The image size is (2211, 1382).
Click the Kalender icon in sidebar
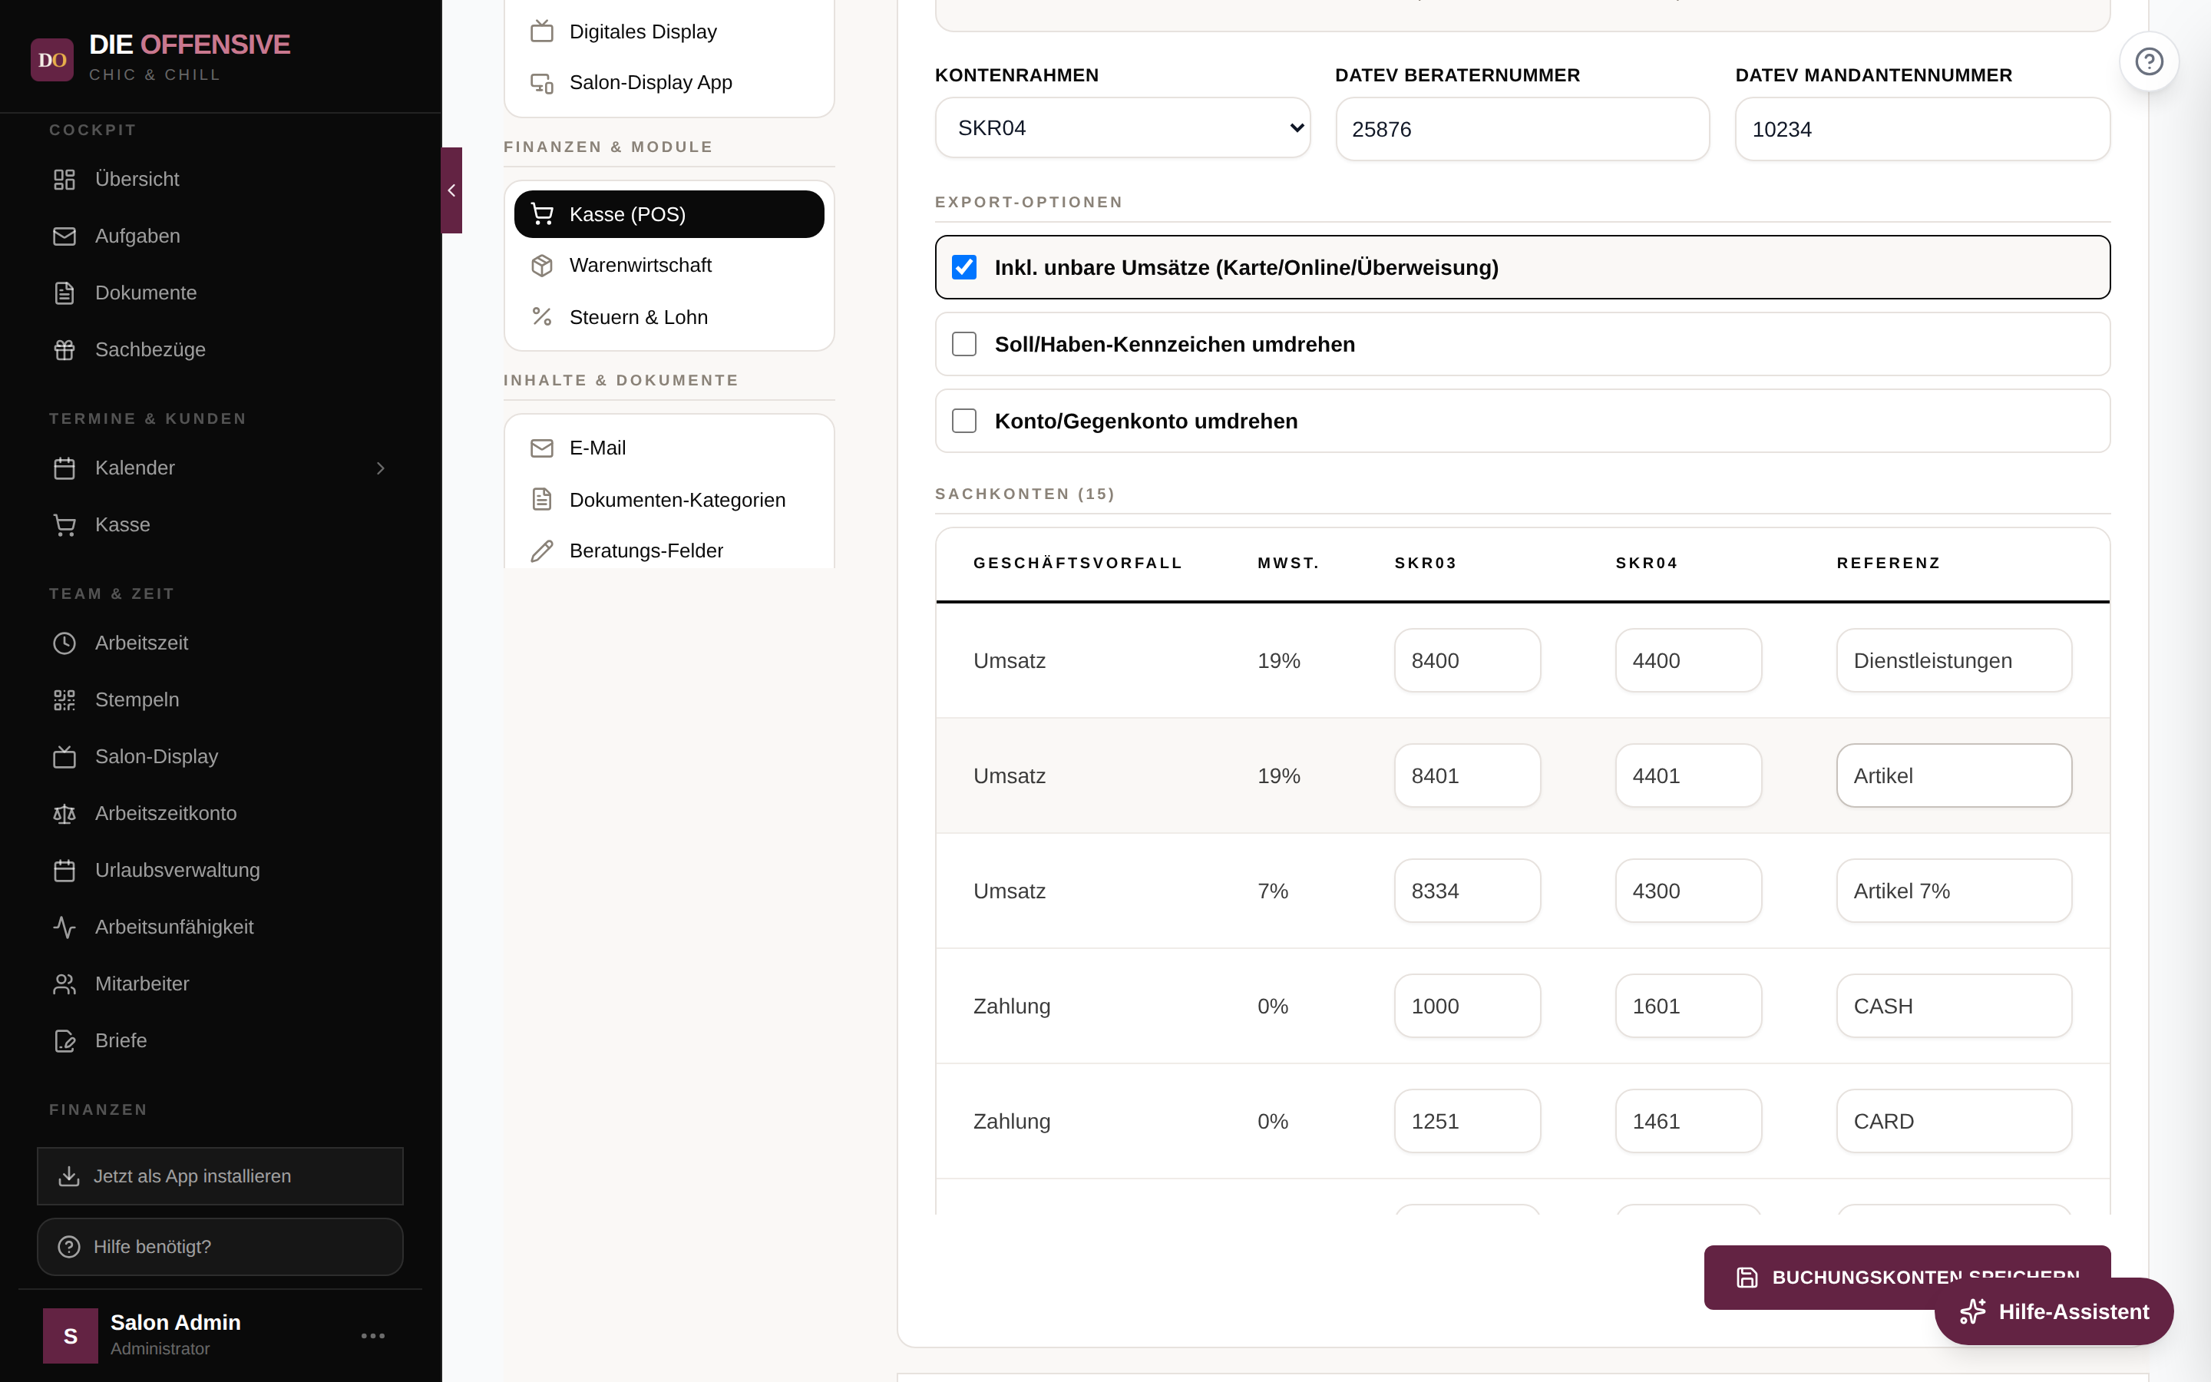(64, 468)
